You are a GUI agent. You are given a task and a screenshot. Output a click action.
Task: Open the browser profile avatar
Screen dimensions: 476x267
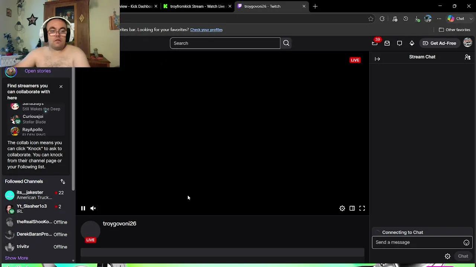(428, 19)
